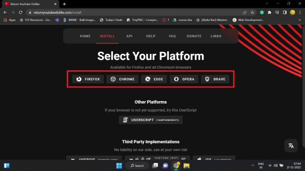Open File Explorer from the taskbar
The image size is (305, 171).
click(186, 166)
